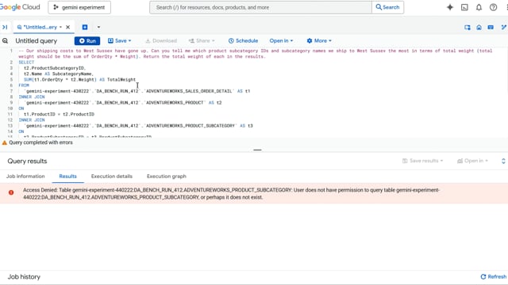Click the comment on line 1

[x=256, y=54]
